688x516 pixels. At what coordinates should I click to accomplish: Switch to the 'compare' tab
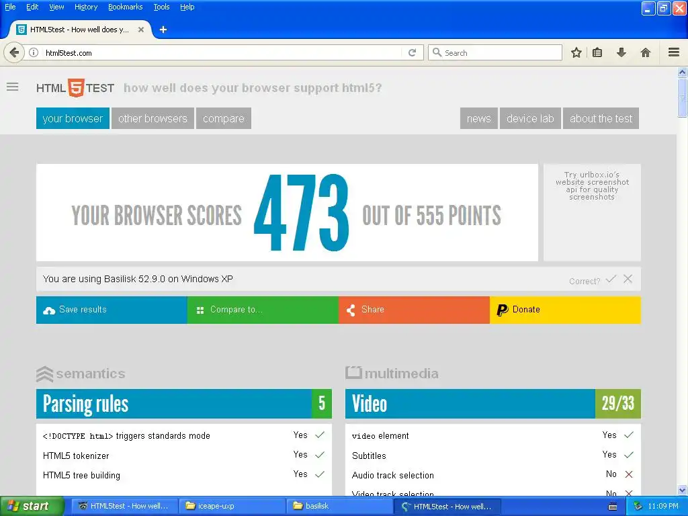point(224,118)
